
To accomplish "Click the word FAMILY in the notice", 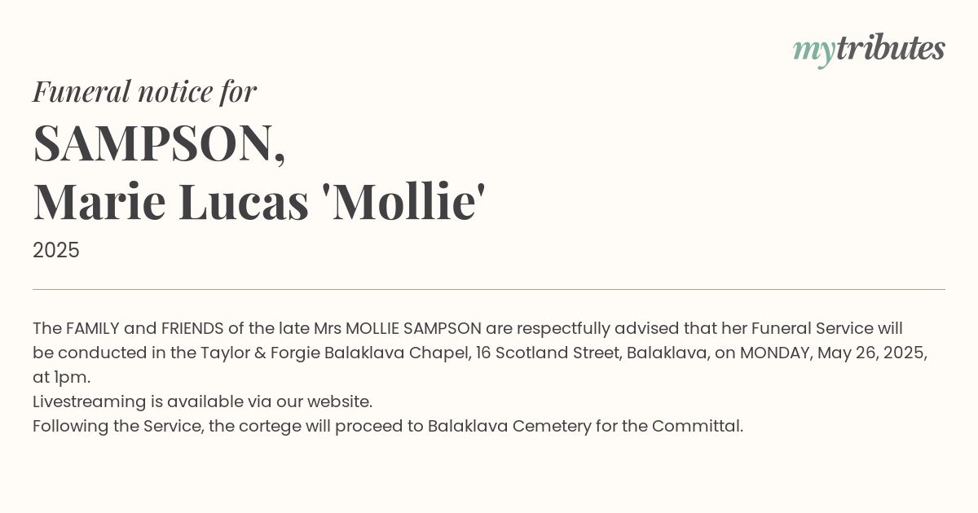I will pyautogui.click(x=93, y=328).
